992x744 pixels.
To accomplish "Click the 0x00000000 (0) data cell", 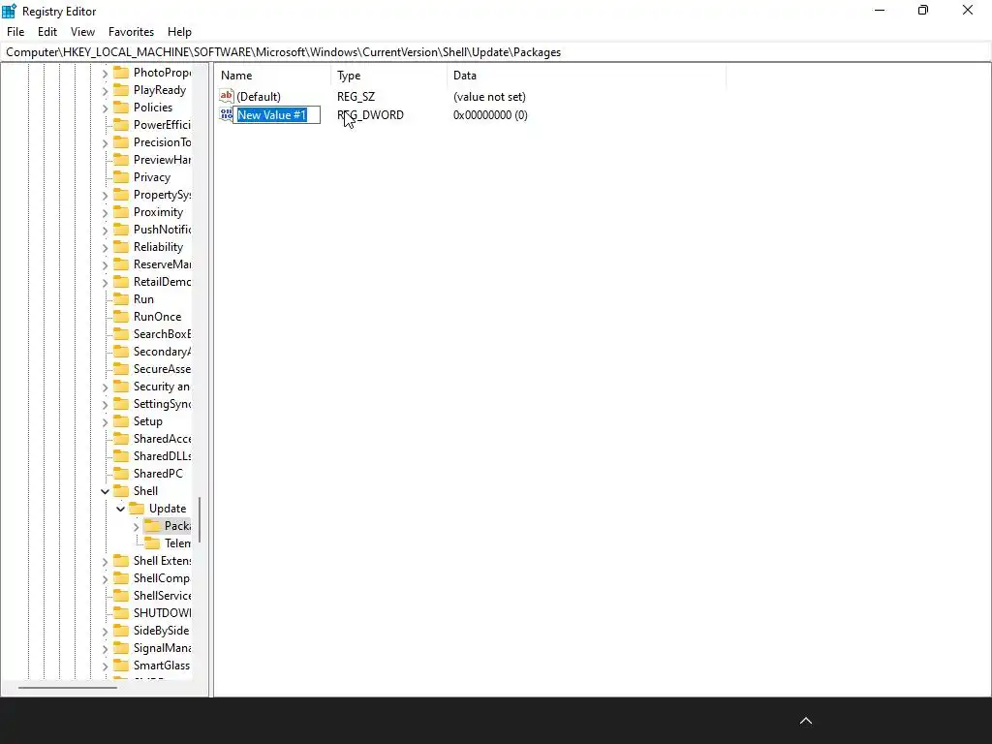I will click(x=490, y=115).
